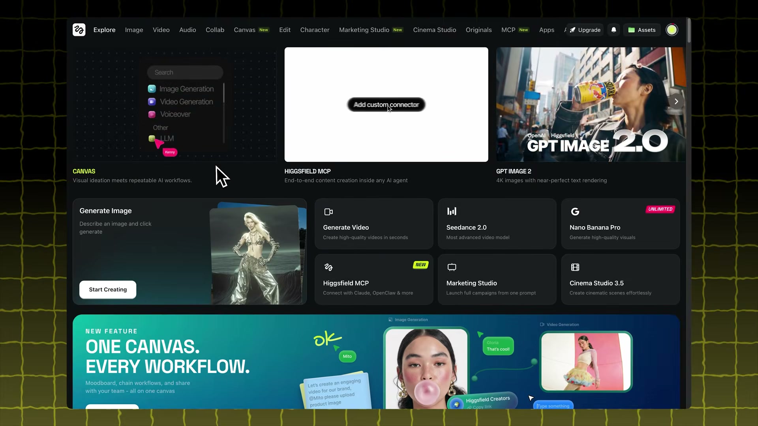Click the Cinema Studio film icon

(x=575, y=267)
